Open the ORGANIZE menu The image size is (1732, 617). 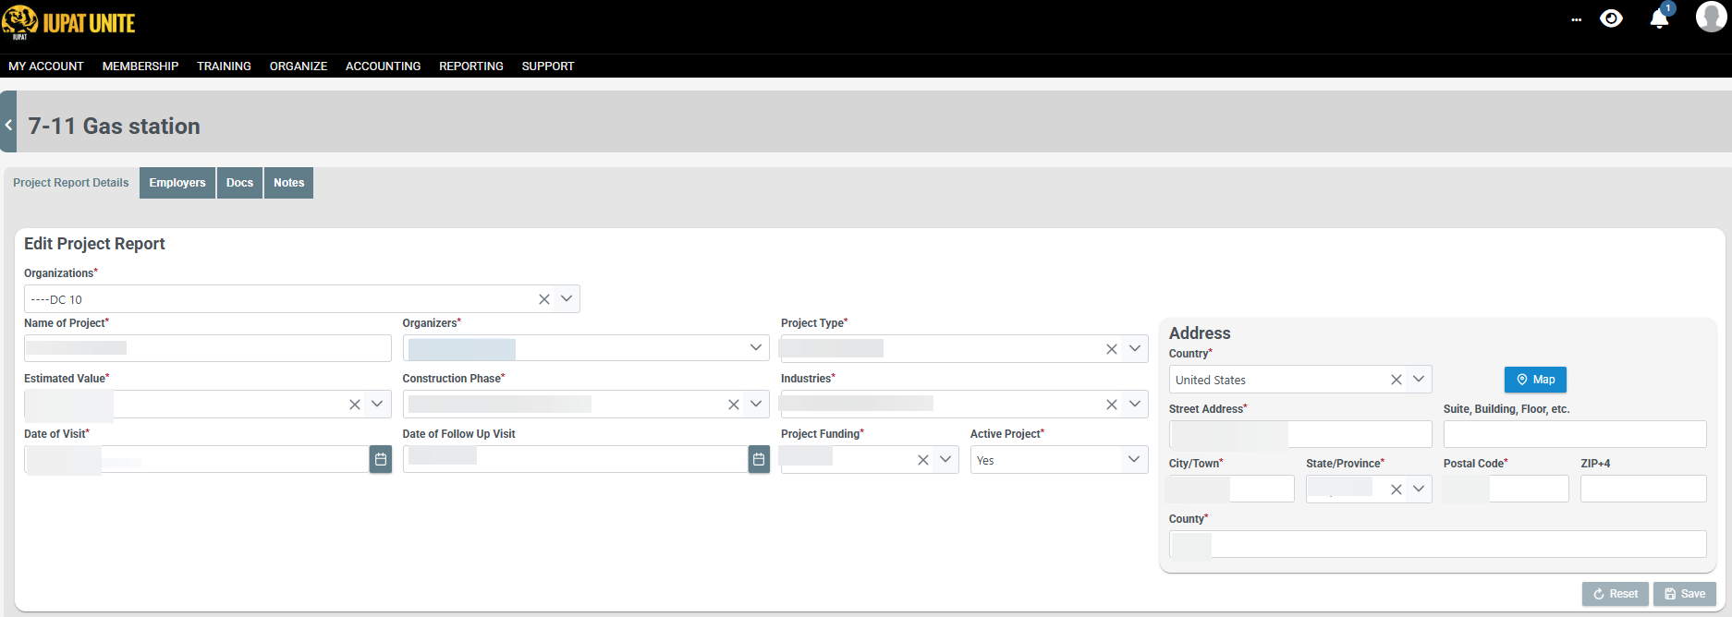(299, 67)
